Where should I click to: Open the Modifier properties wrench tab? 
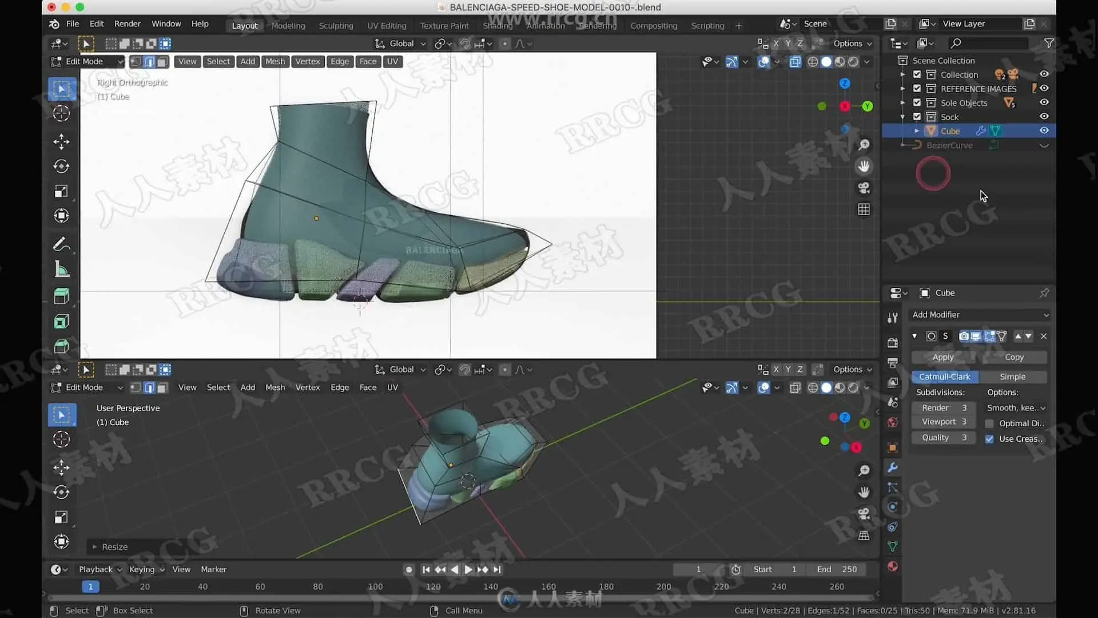pyautogui.click(x=892, y=468)
